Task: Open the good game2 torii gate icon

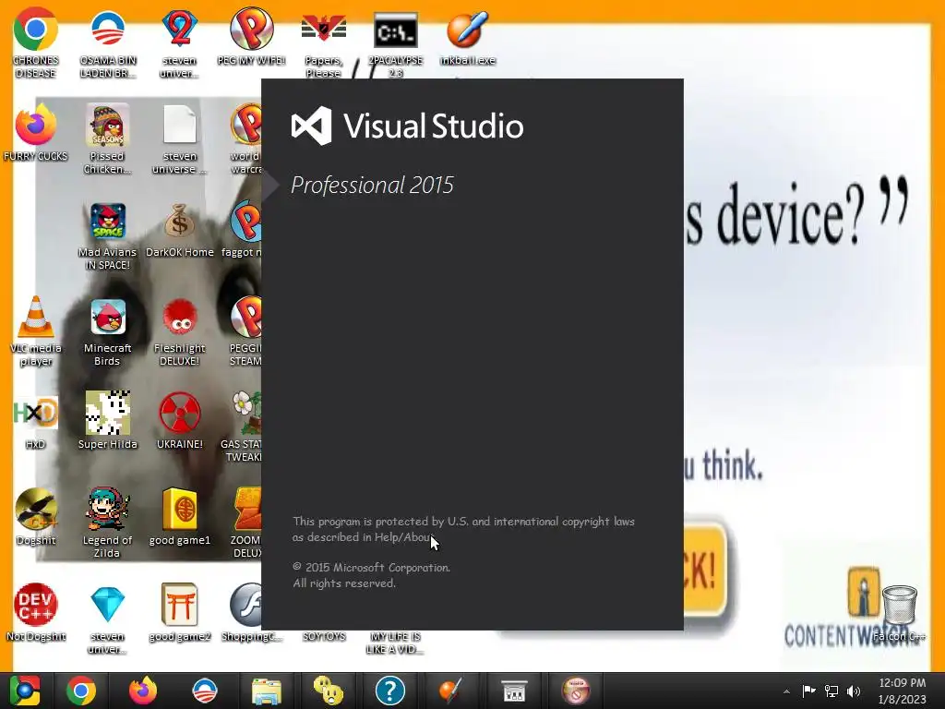Action: point(180,612)
